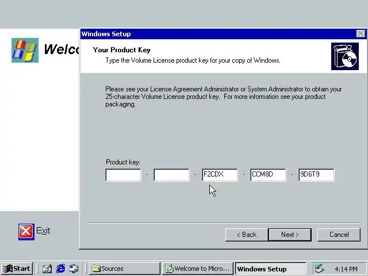The image size is (368, 276).
Task: Click the Your Product Key heading
Action: [121, 50]
